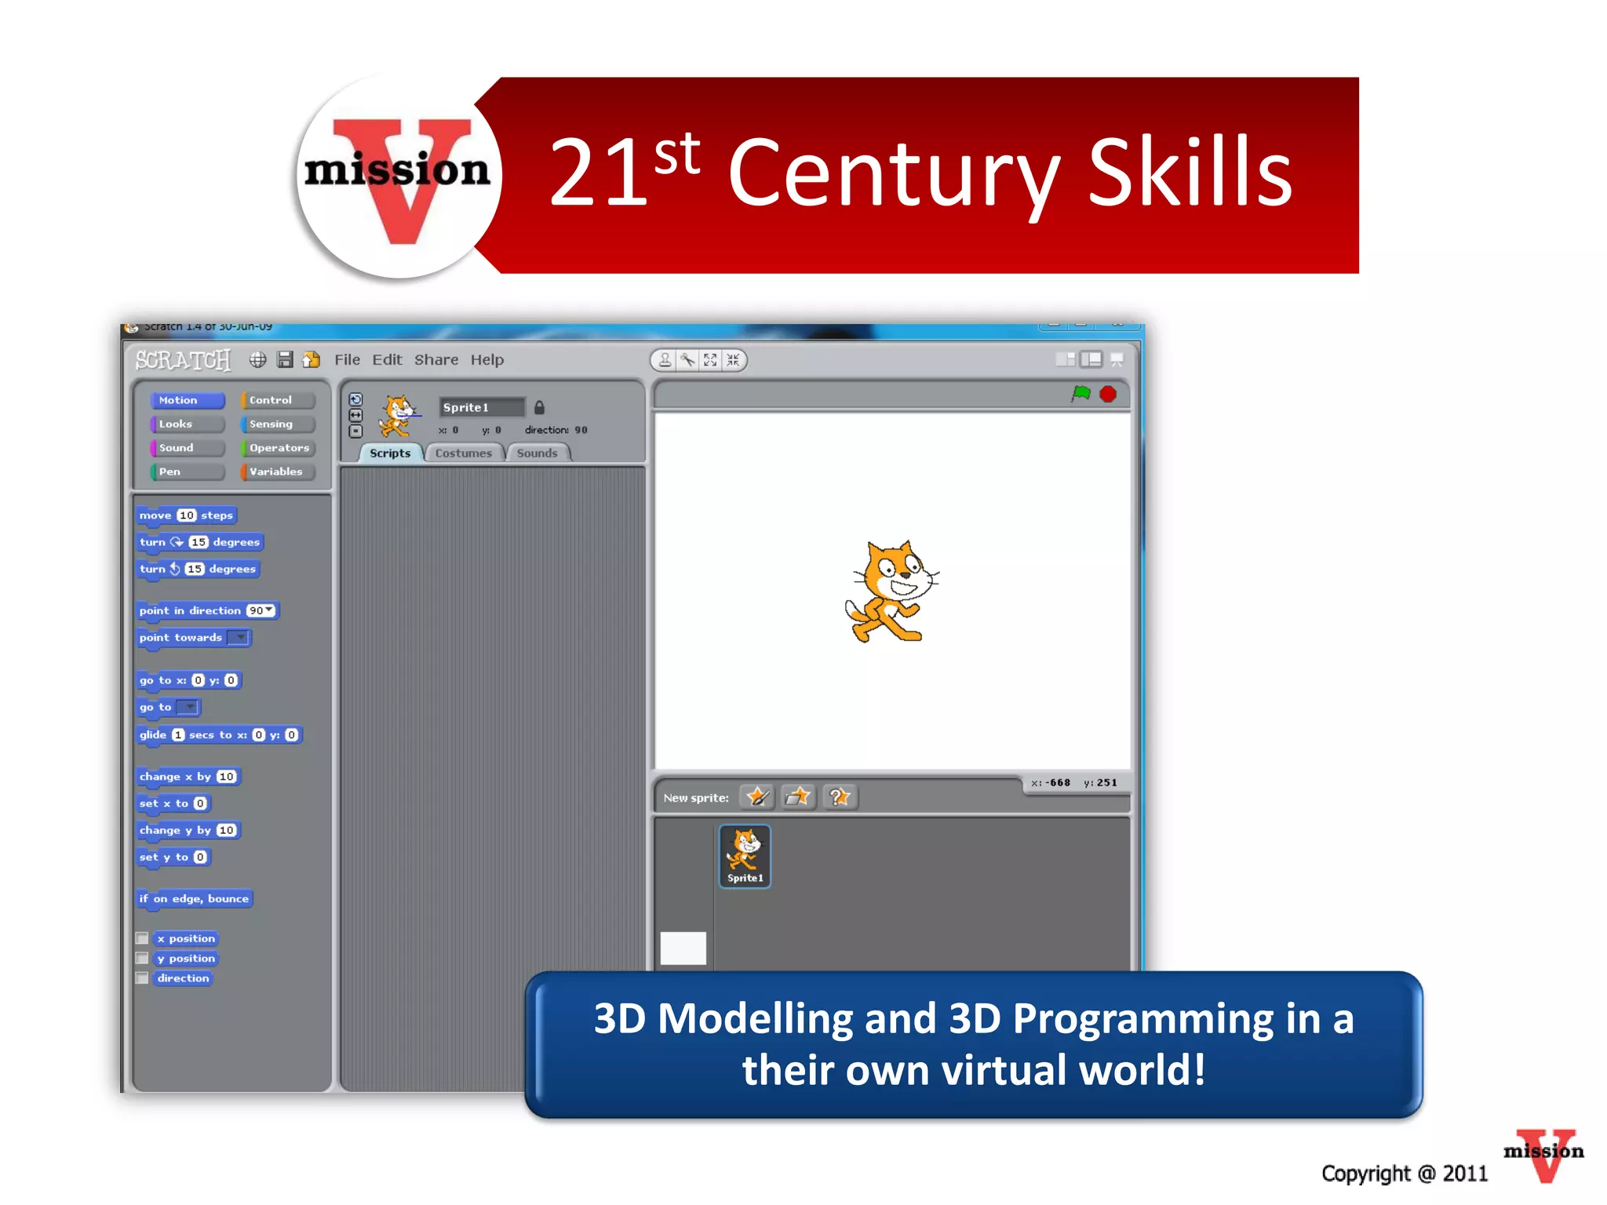This screenshot has width=1607, height=1205.
Task: Enable the y position checkbox
Action: 142,958
